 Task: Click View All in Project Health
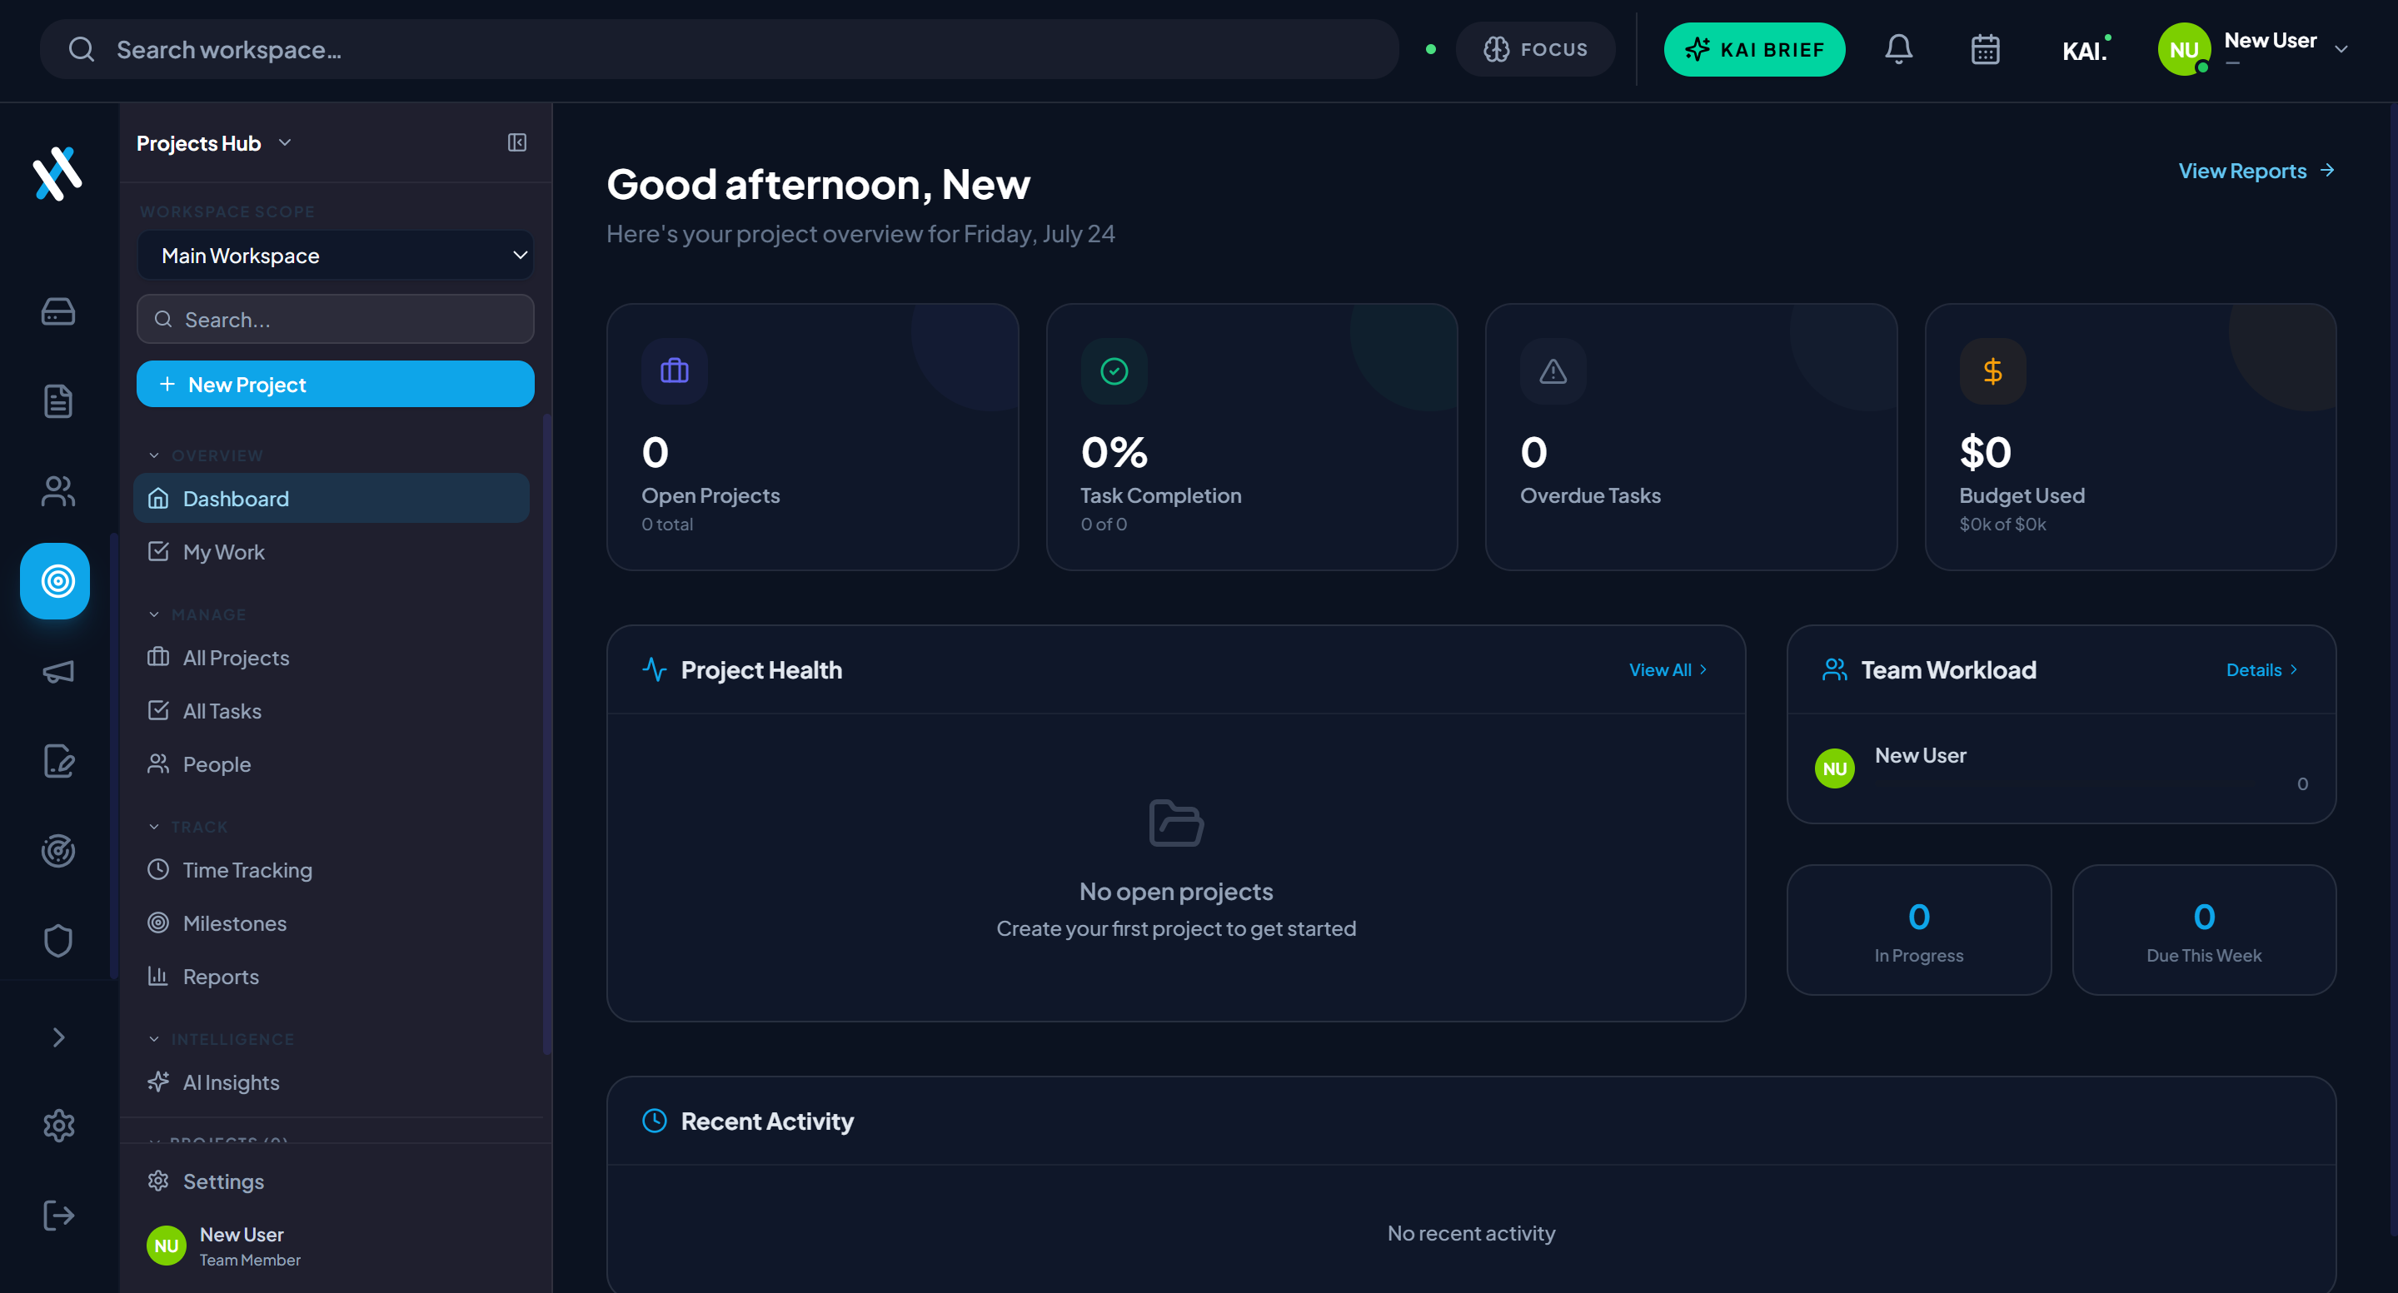[x=1668, y=669]
